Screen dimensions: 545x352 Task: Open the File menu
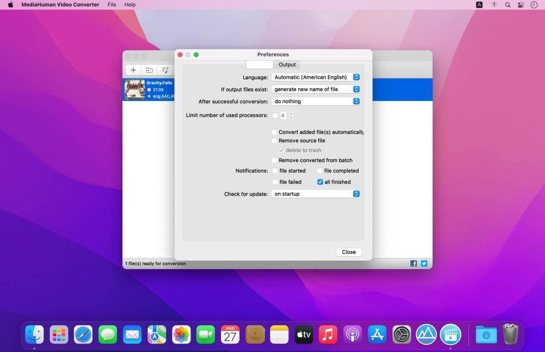(x=111, y=5)
